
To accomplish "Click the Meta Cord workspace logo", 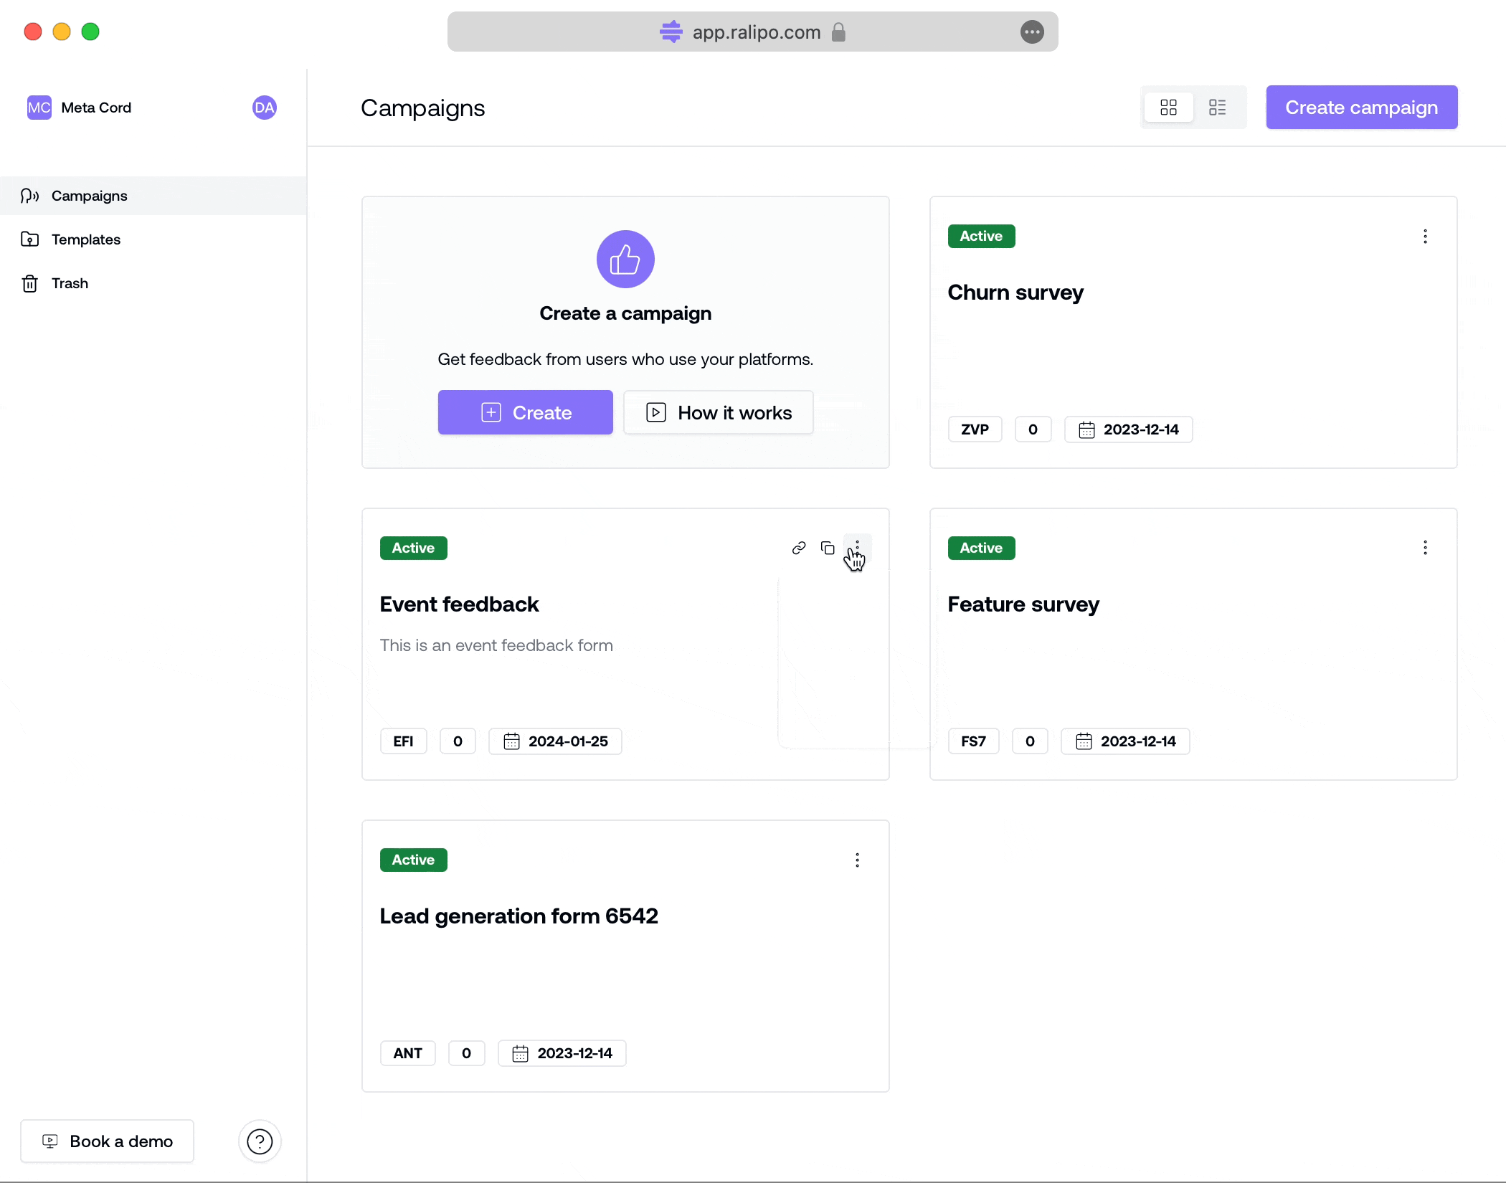I will [x=39, y=108].
